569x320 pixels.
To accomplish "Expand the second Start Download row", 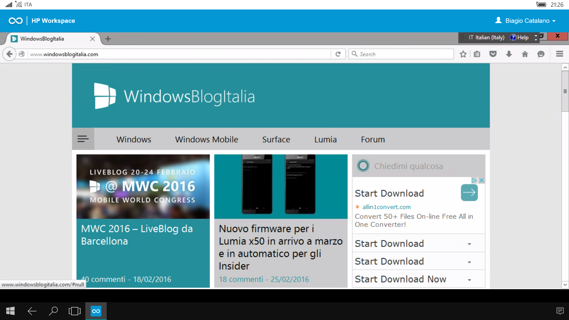I will coord(418,244).
